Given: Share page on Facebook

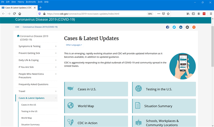Looking at the screenshot, I should (167, 27).
